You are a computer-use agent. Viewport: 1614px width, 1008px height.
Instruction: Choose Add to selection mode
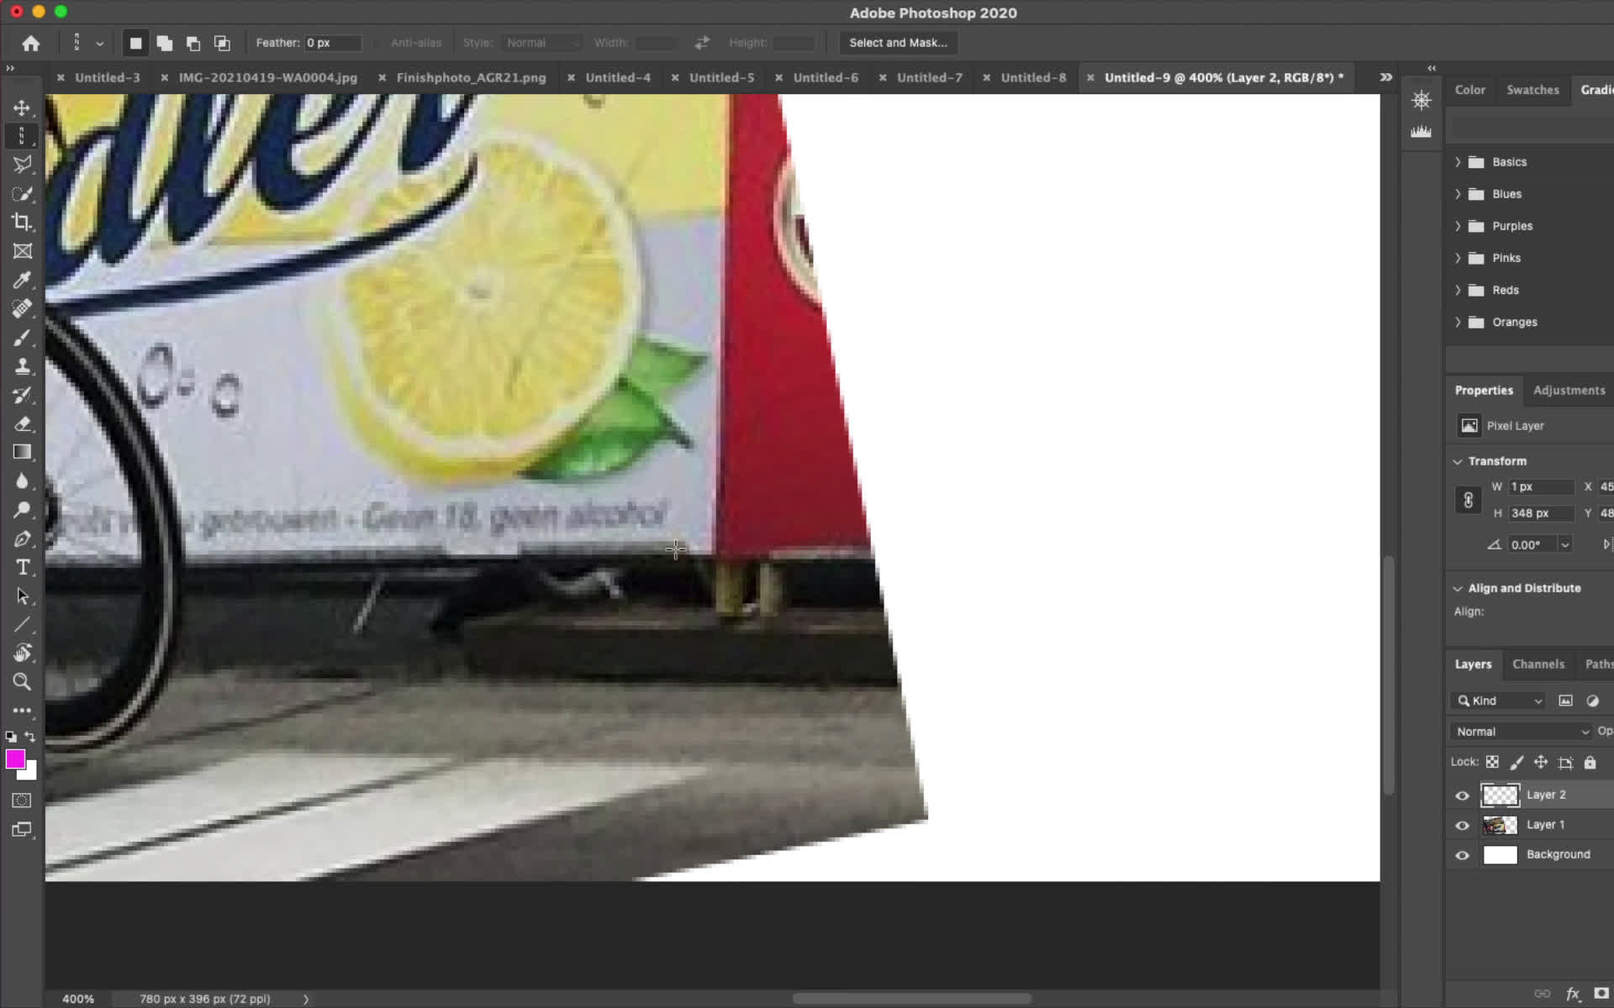165,43
